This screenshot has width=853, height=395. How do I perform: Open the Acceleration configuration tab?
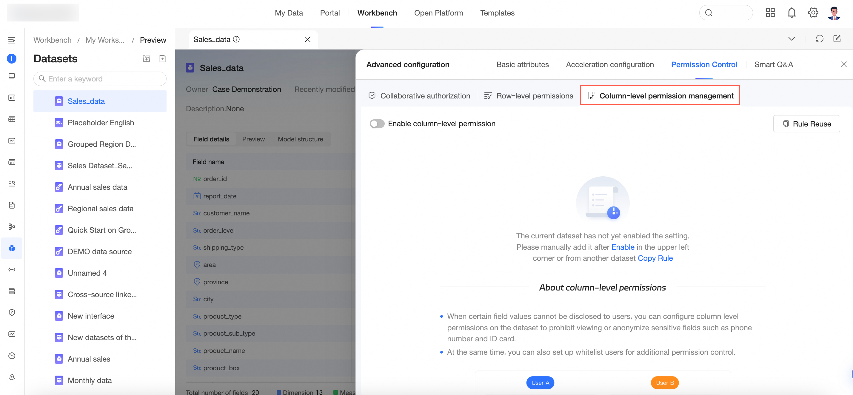point(610,64)
